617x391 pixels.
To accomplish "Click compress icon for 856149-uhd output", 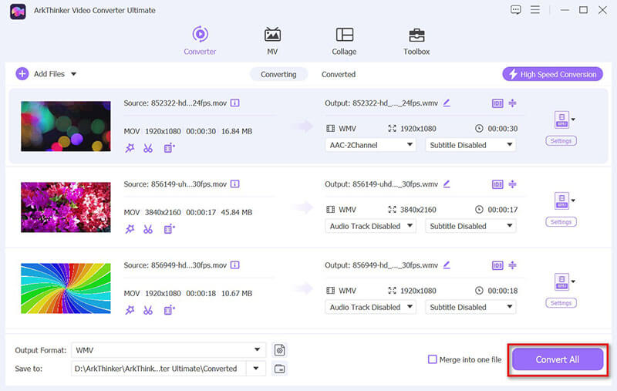I will point(512,184).
